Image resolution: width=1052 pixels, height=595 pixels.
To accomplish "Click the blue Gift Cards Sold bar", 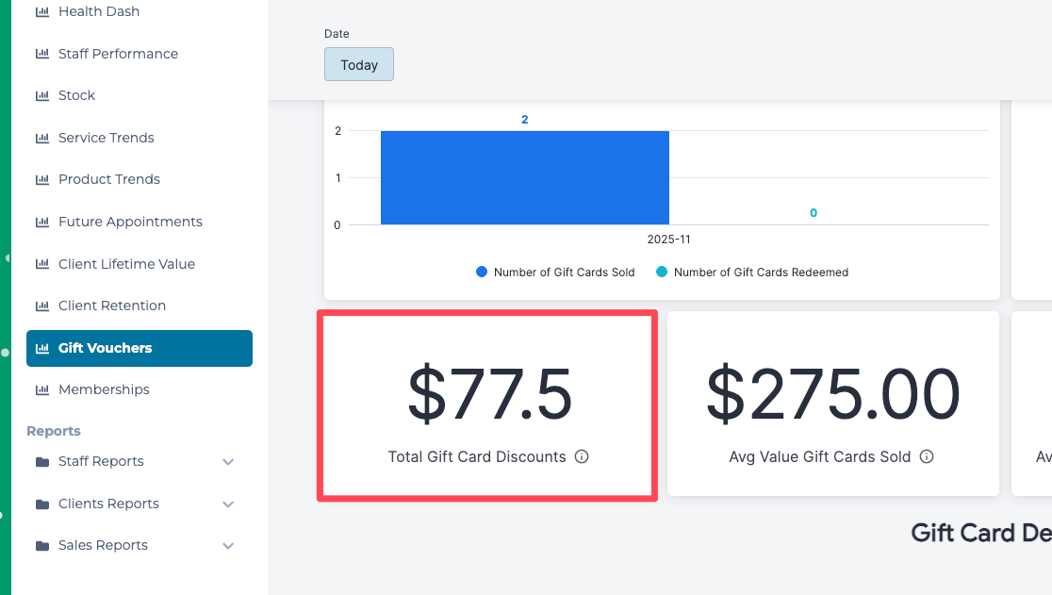I will point(524,177).
